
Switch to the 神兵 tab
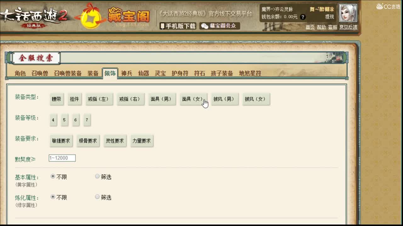point(127,73)
